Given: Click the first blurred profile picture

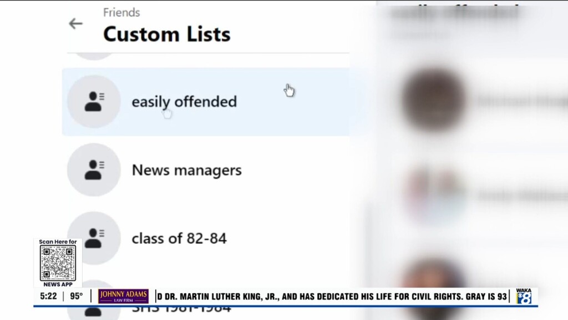Looking at the screenshot, I should (x=433, y=100).
